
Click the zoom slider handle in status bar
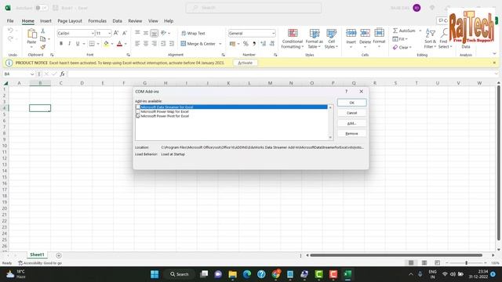point(466,263)
